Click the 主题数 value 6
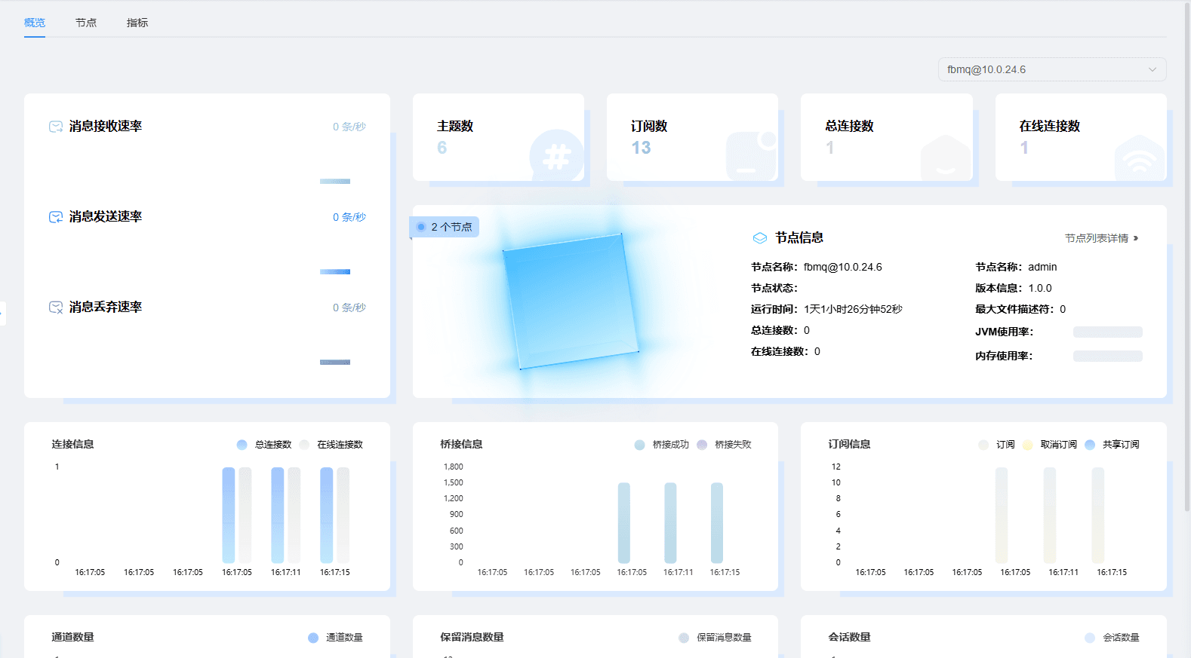Screen dimensions: 1191x658 click(442, 148)
